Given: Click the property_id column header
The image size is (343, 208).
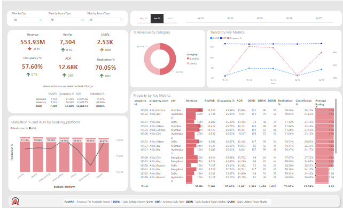Looking at the screenshot, I should click(x=141, y=102).
